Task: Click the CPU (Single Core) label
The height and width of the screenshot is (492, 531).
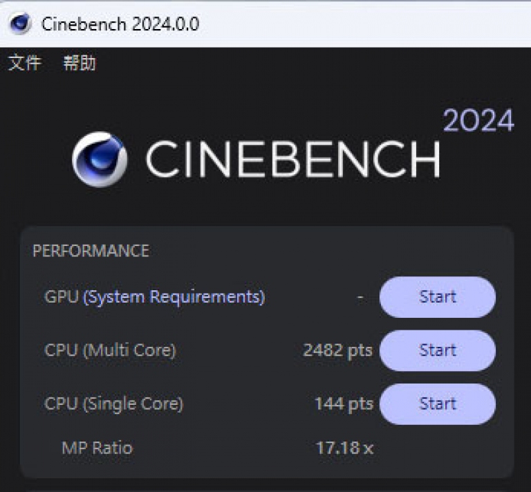Action: (x=113, y=404)
